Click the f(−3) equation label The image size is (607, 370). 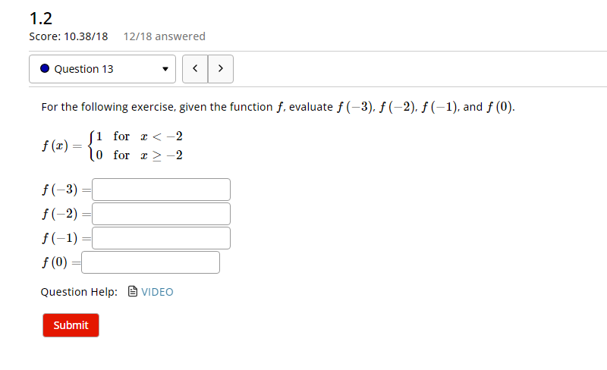(66, 190)
